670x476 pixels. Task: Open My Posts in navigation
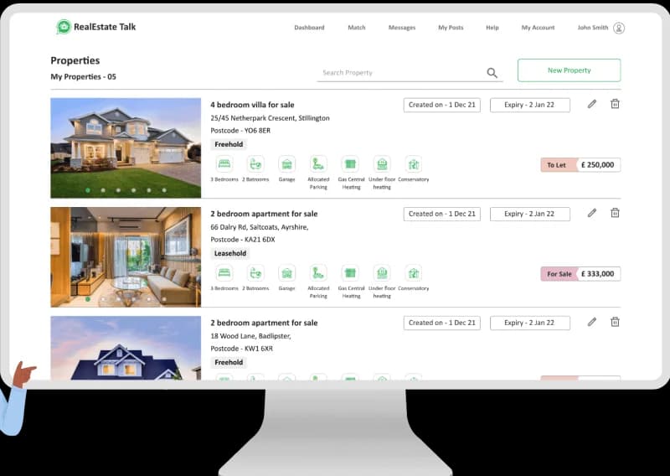pos(451,28)
